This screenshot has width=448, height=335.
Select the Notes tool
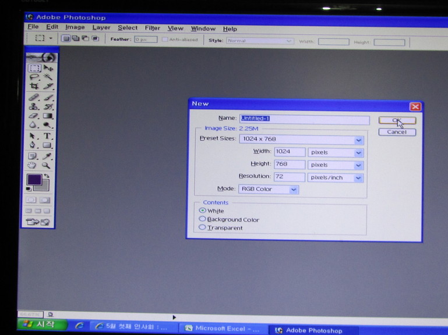pos(33,156)
